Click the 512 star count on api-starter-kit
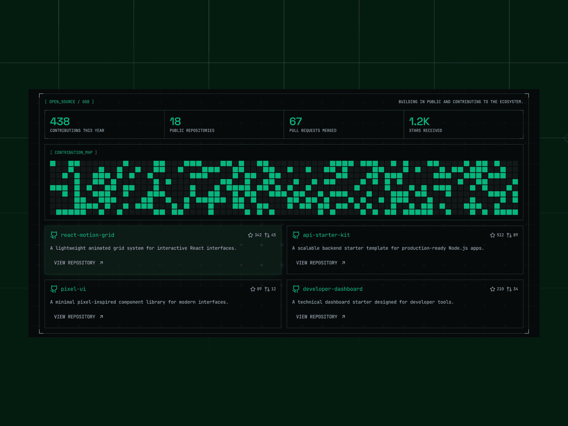The image size is (568, 426). 500,235
